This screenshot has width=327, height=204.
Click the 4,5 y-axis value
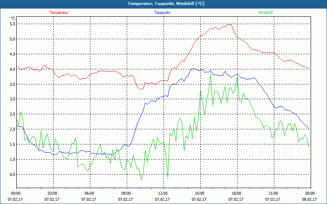(x=13, y=54)
